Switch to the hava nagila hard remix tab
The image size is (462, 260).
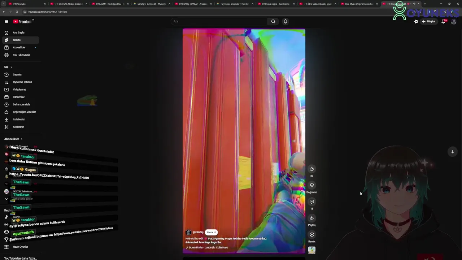[276, 4]
